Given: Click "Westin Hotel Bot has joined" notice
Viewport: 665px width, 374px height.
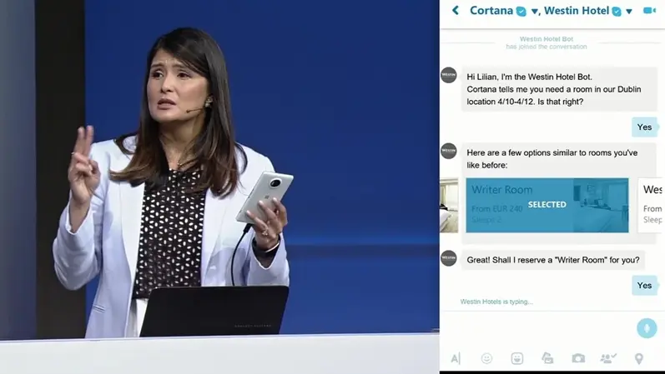Looking at the screenshot, I should pyautogui.click(x=547, y=42).
